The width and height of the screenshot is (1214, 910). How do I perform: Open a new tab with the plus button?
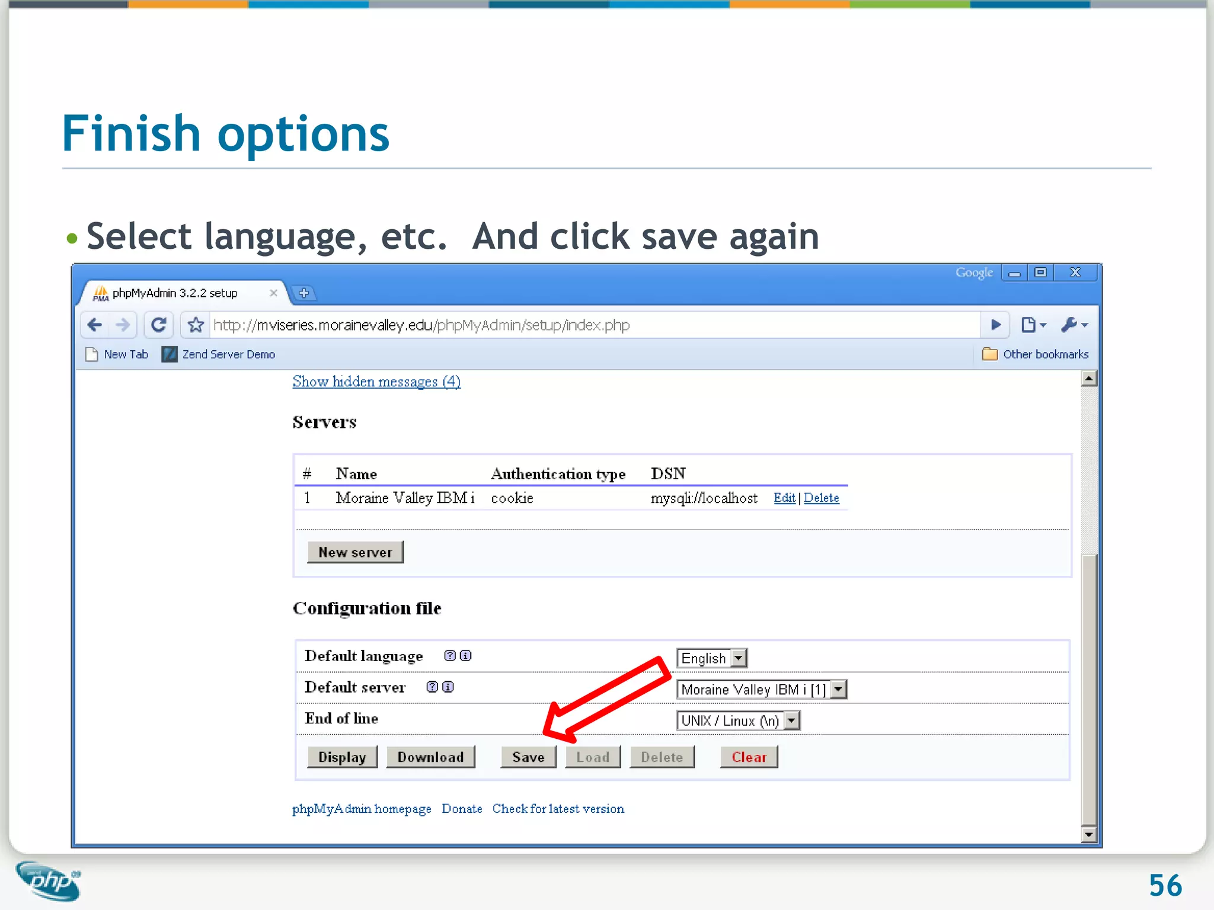[304, 293]
